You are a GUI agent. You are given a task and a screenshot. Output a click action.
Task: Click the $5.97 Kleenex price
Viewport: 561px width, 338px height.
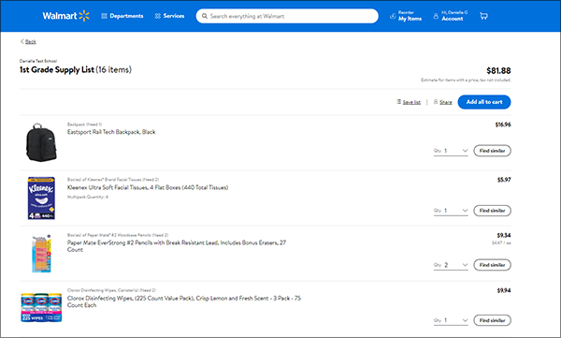click(504, 180)
